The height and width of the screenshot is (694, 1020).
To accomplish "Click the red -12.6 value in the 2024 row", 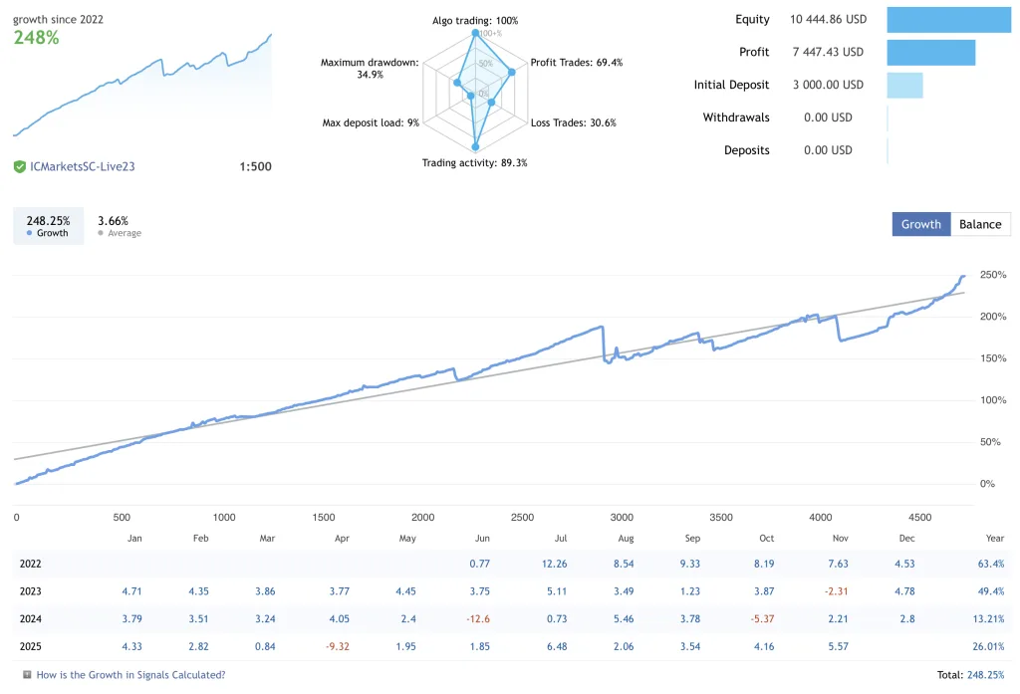I will 476,618.
